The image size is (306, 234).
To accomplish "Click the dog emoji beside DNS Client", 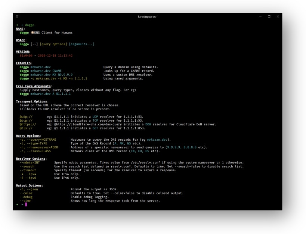I will 33,33.
